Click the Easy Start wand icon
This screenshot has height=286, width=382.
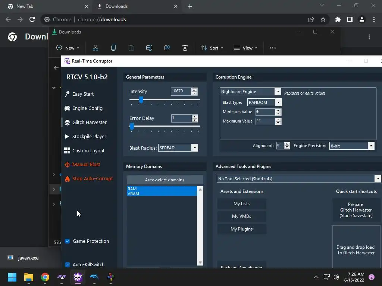67,94
